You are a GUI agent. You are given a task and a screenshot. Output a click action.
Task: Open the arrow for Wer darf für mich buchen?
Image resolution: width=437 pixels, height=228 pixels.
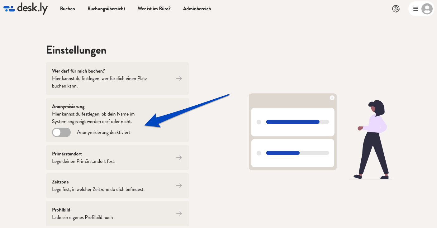[179, 78]
